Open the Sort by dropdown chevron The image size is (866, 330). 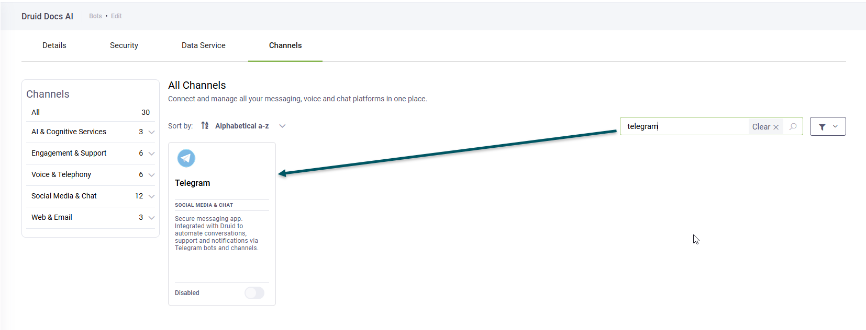click(282, 126)
